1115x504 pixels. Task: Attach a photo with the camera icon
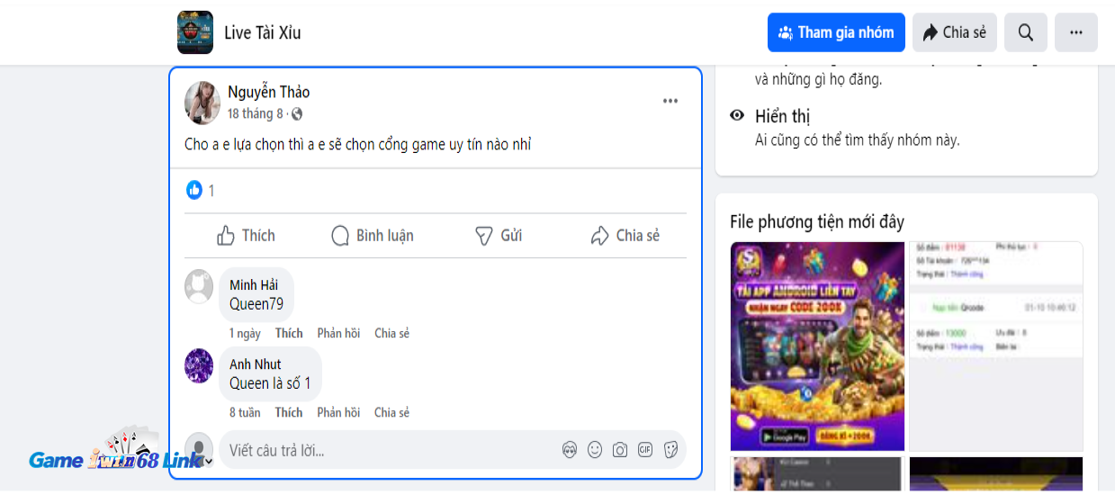click(619, 450)
